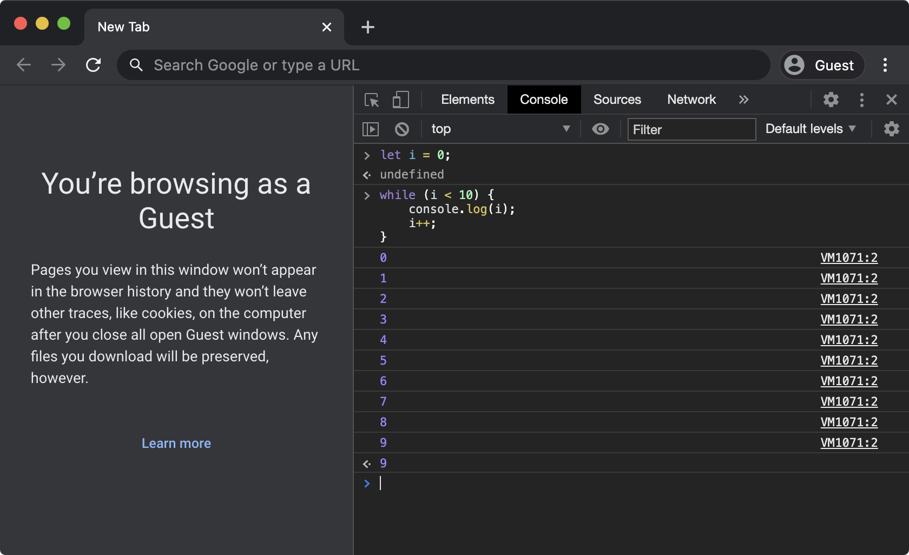Open the Network tab

point(691,100)
